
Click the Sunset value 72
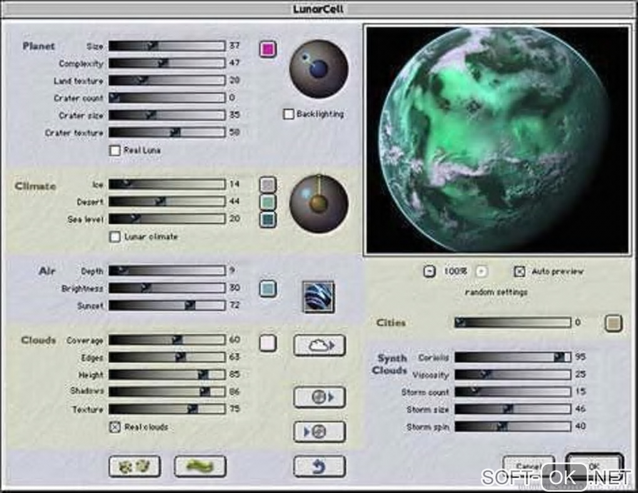click(235, 305)
